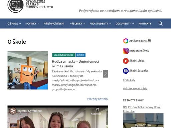Screen dimensions: 171x128
Task: Click the Hymna Gymnchod video title
Action: pos(30,111)
